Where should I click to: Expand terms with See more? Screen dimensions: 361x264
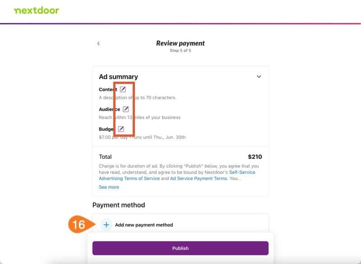click(x=109, y=187)
